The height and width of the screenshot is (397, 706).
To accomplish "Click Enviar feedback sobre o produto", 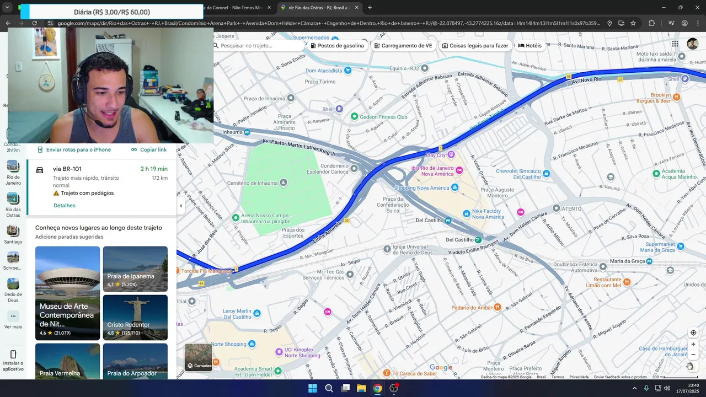I will pos(621,377).
